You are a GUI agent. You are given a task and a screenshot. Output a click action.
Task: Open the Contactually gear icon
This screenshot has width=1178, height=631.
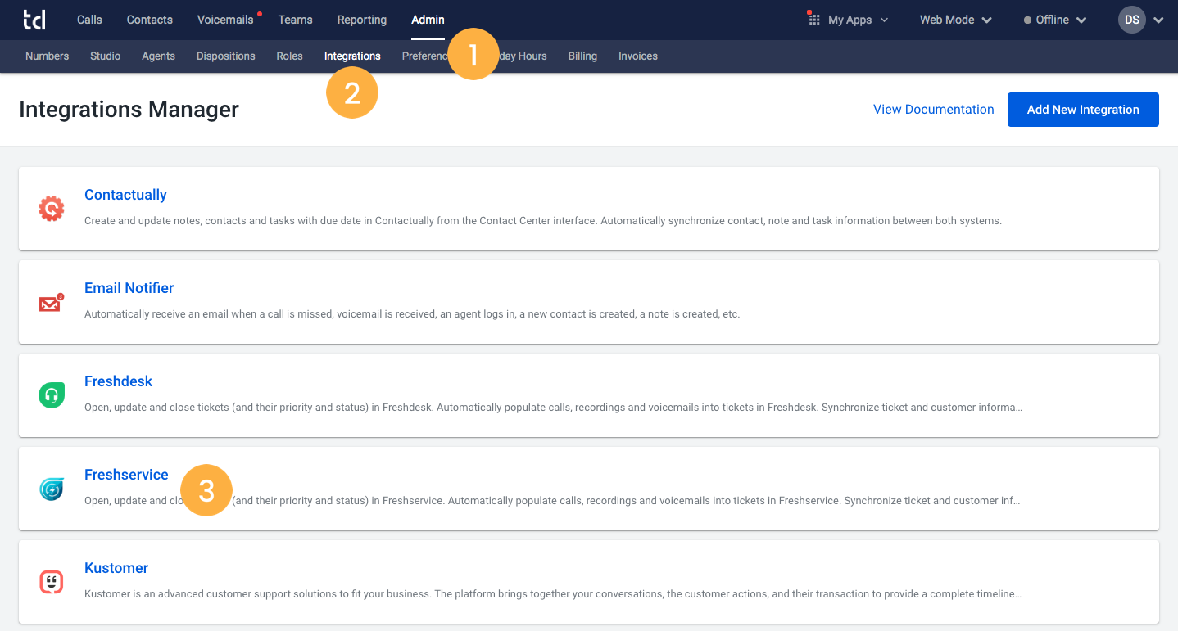tap(52, 209)
